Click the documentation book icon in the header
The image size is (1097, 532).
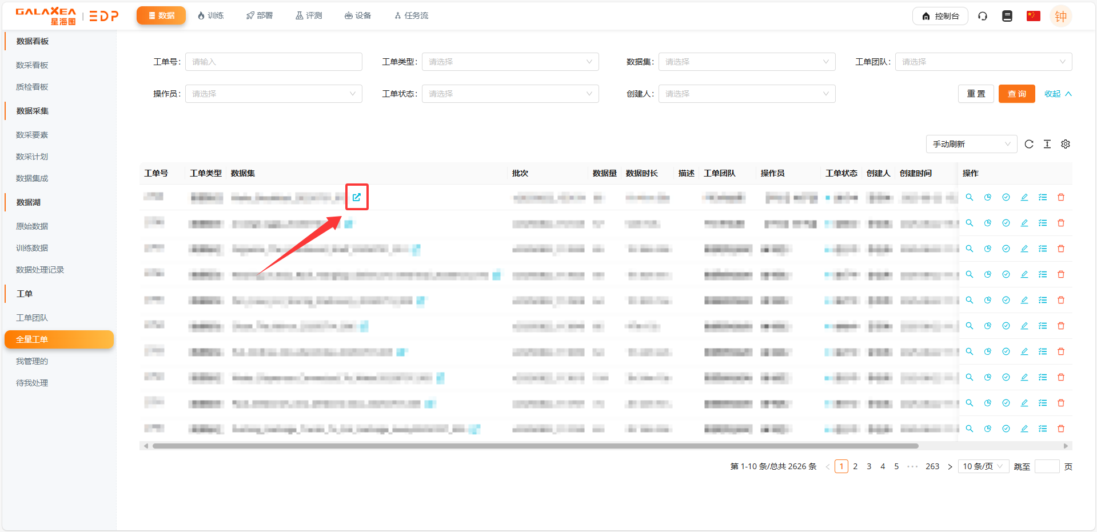coord(1007,16)
